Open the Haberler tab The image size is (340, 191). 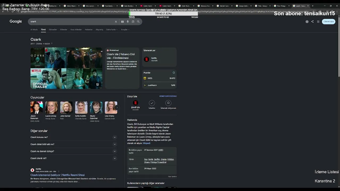[89, 30]
